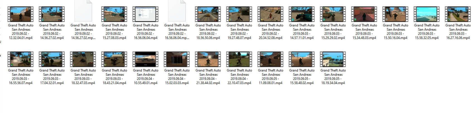Click file name text ending 18.32.47.03.mp4

(83, 77)
